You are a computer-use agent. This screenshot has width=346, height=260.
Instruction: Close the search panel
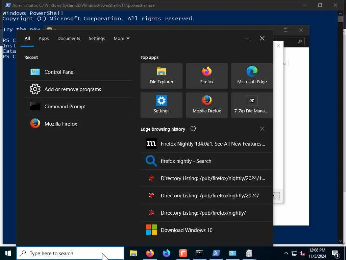tap(262, 39)
